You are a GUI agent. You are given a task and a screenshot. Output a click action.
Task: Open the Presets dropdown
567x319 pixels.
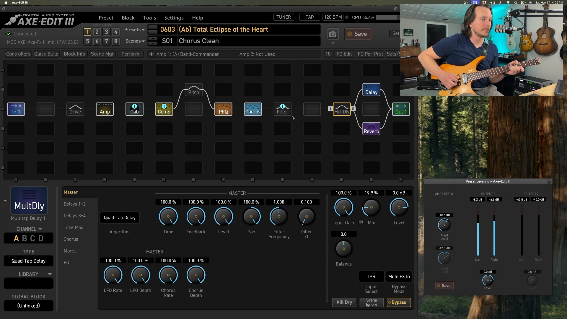coord(134,30)
